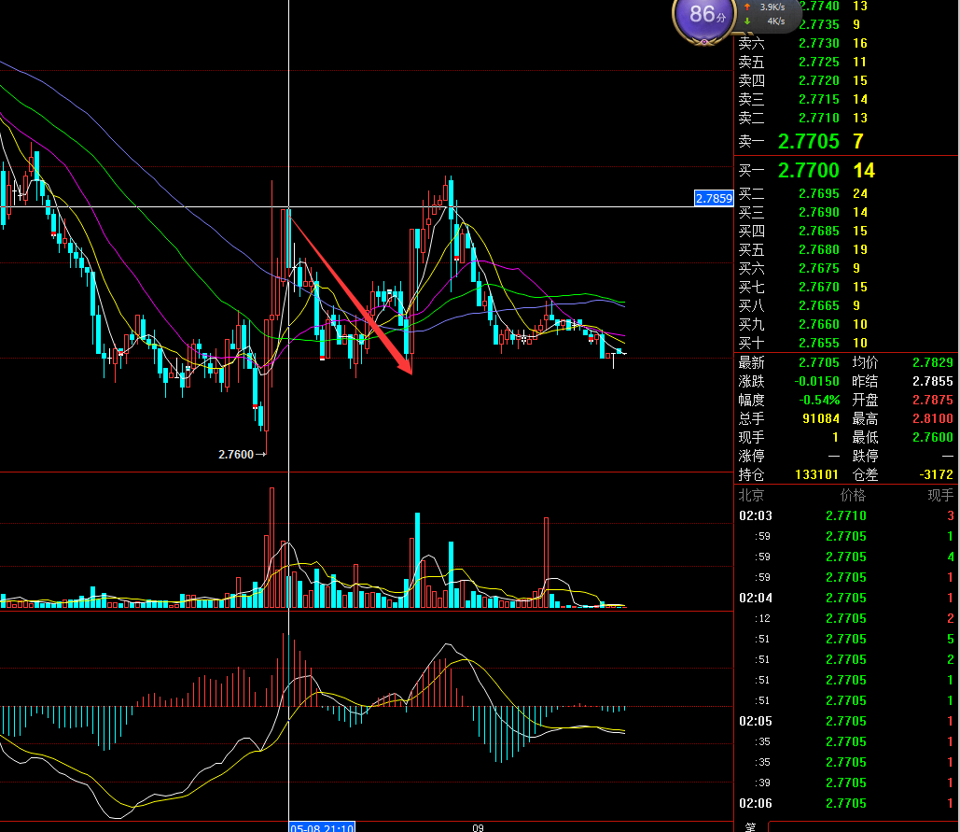Click the 跌停 label
This screenshot has width=960, height=832.
[865, 456]
